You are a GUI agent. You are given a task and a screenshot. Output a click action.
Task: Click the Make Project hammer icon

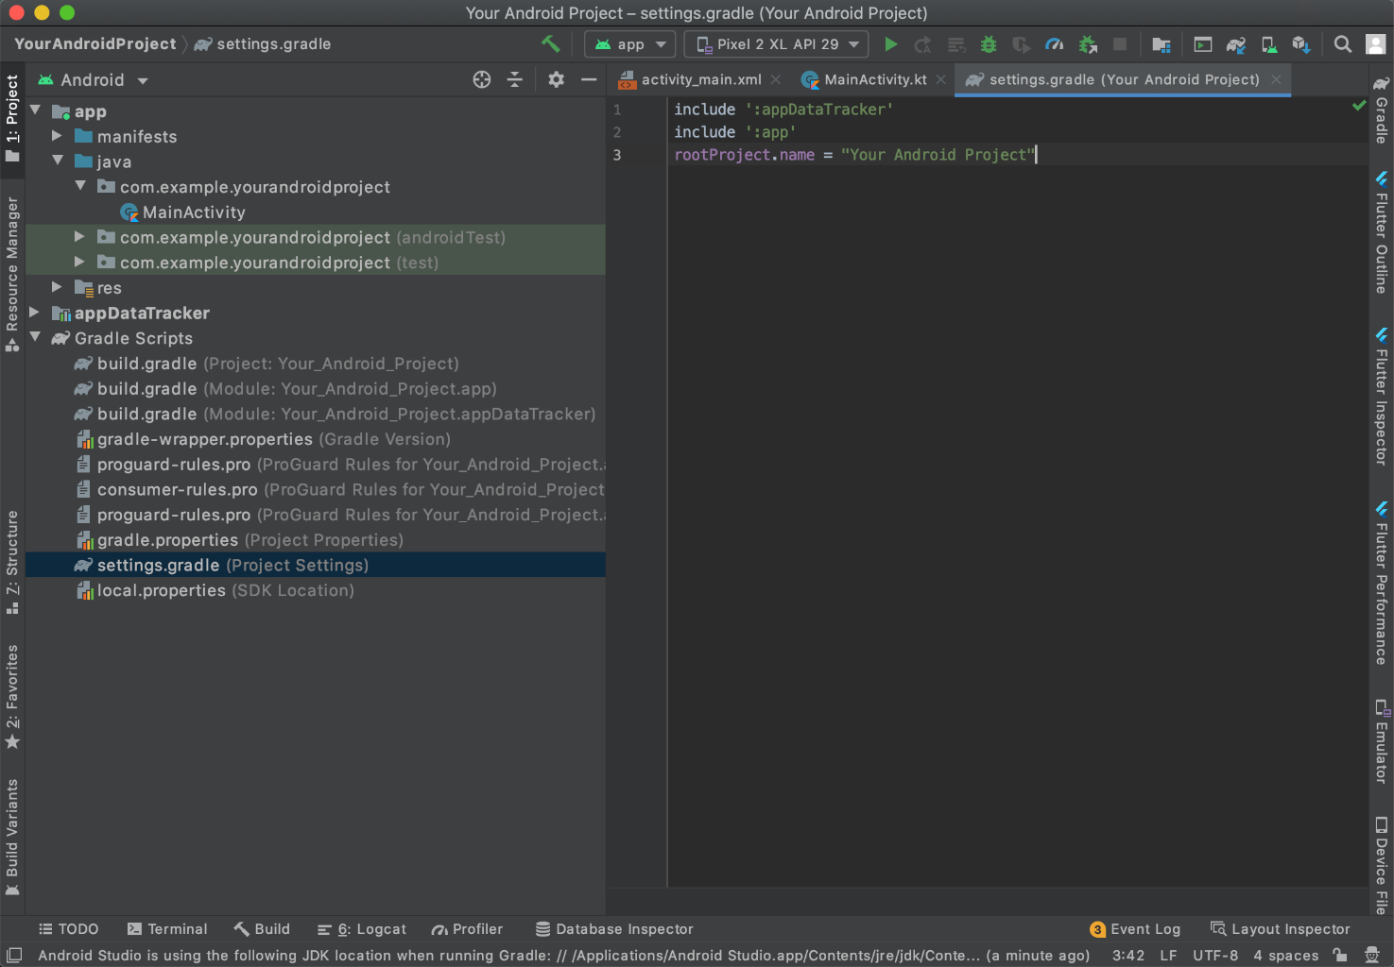pyautogui.click(x=550, y=43)
